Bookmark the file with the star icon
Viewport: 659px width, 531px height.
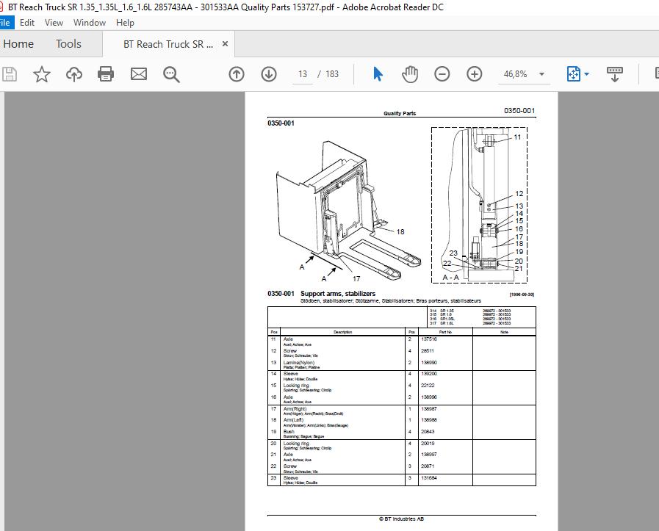(x=42, y=74)
